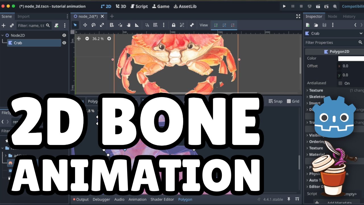Open the Crab object dropdown in Inspector
This screenshot has width=364, height=205.
click(334, 33)
